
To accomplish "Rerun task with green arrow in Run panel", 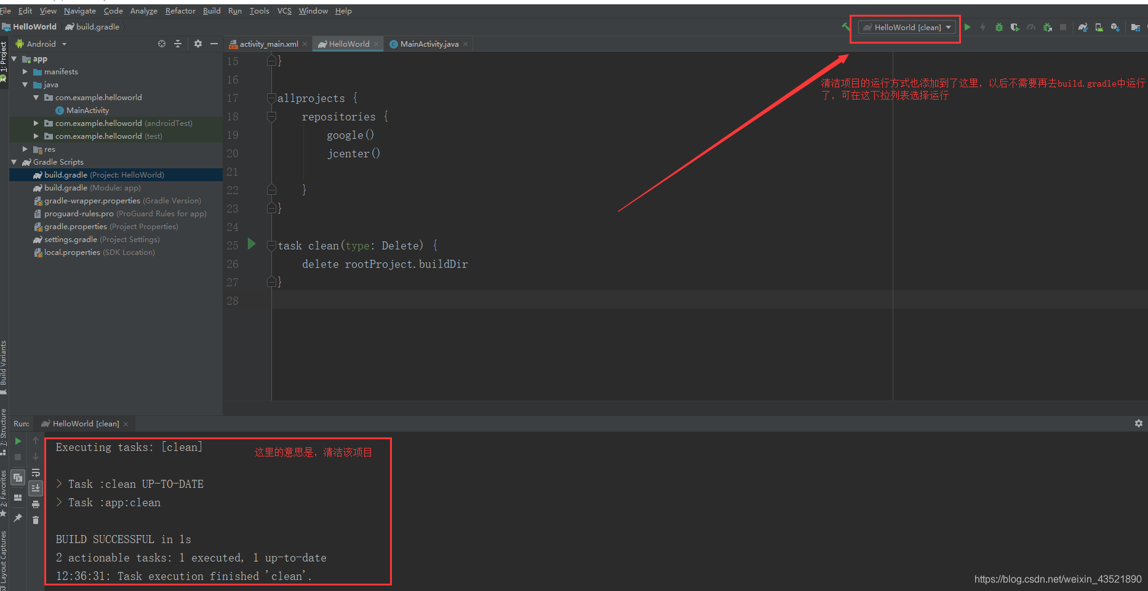I will pyautogui.click(x=18, y=441).
